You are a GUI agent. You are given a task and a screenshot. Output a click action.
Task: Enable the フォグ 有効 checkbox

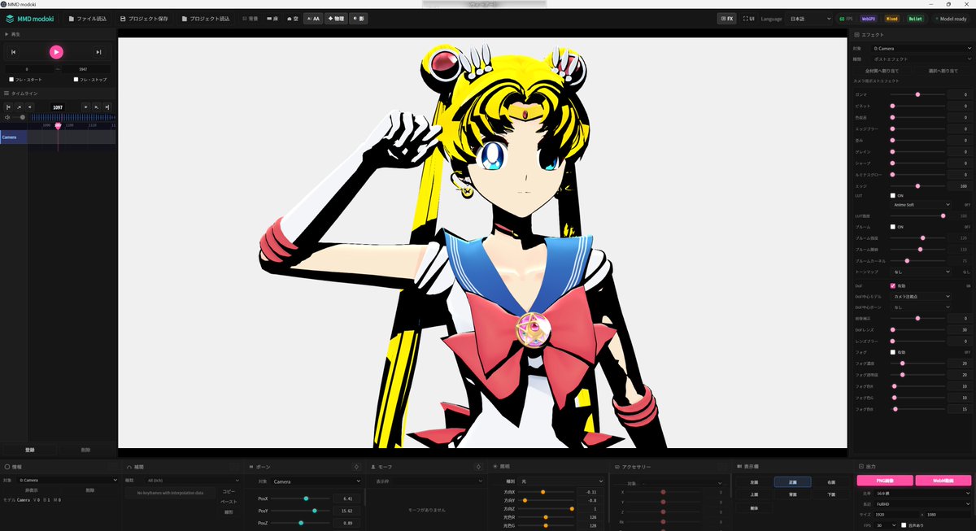pyautogui.click(x=892, y=352)
